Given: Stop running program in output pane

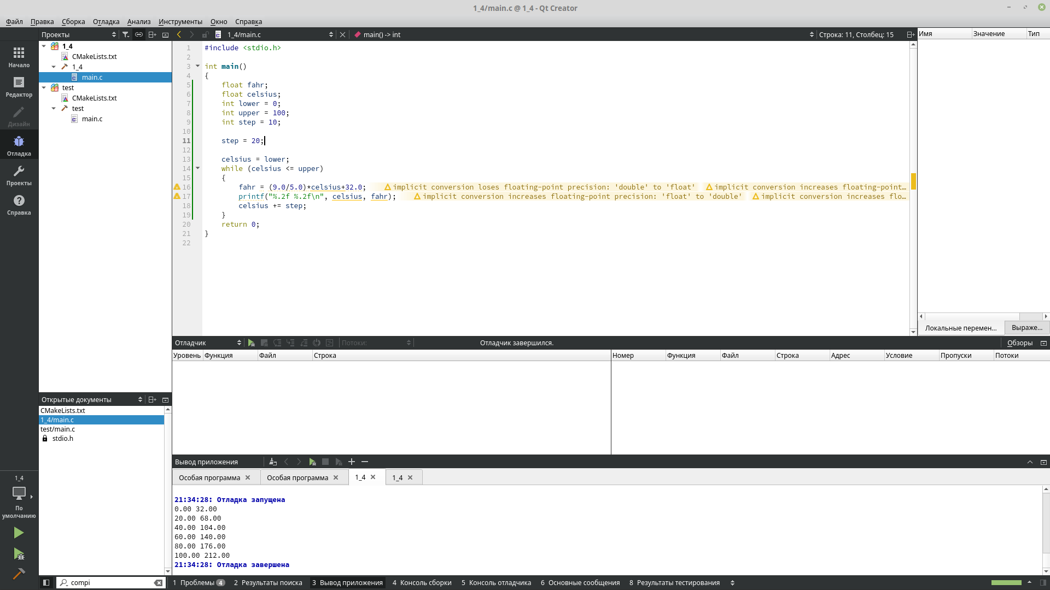Looking at the screenshot, I should pyautogui.click(x=325, y=462).
